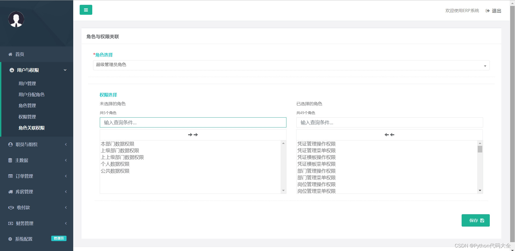Expand the 库房管理 menu chevron
The width and height of the screenshot is (515, 251).
point(66,192)
